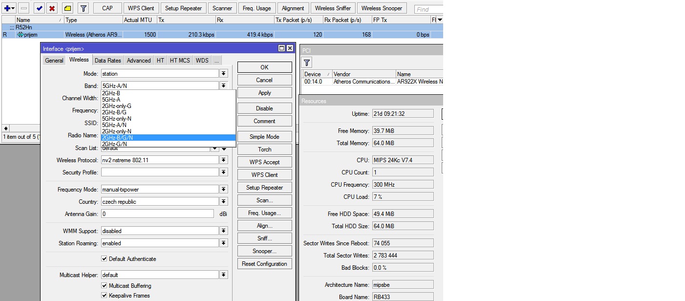Image resolution: width=685 pixels, height=301 pixels.
Task: Click the prijem wireless interface icon
Action: [x=21, y=35]
